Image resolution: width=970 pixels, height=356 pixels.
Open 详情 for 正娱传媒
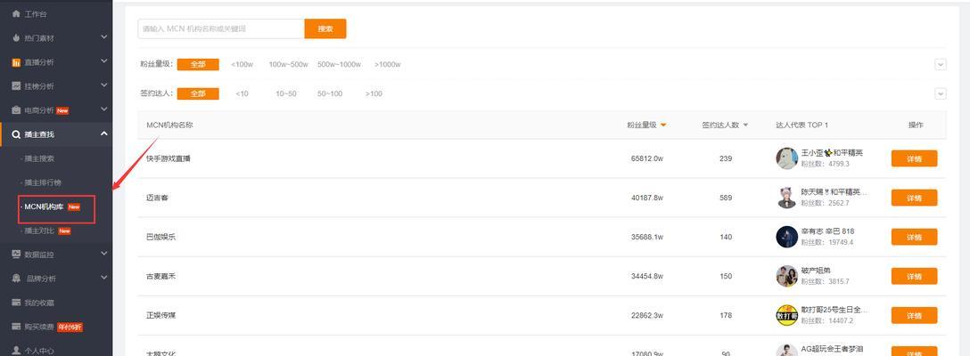point(915,315)
